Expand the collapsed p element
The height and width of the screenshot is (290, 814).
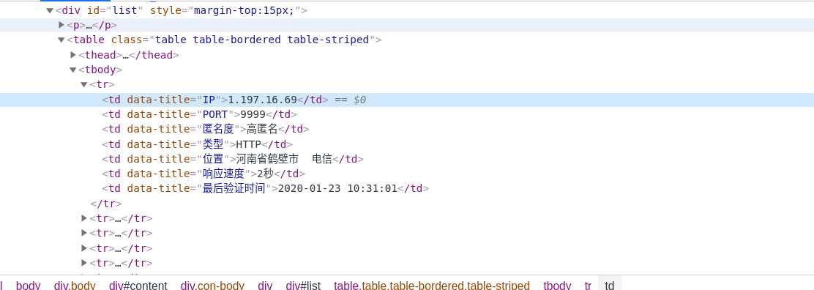click(x=61, y=25)
